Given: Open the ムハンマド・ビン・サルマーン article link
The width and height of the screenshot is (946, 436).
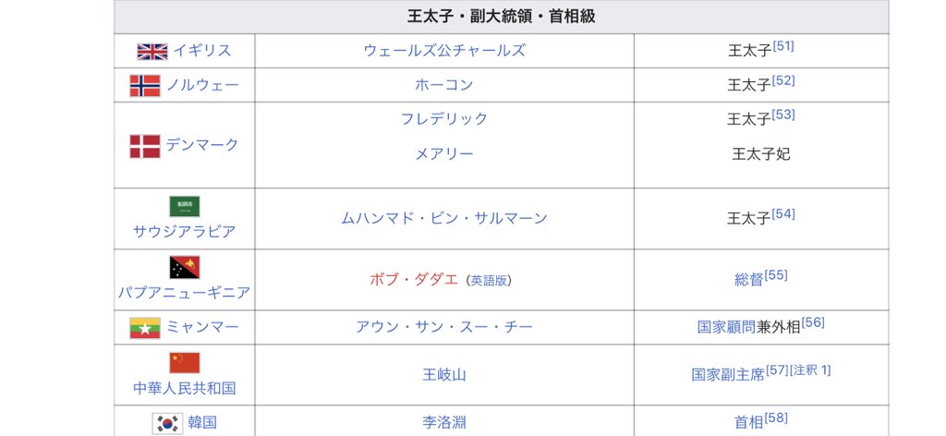Looking at the screenshot, I should click(x=444, y=219).
